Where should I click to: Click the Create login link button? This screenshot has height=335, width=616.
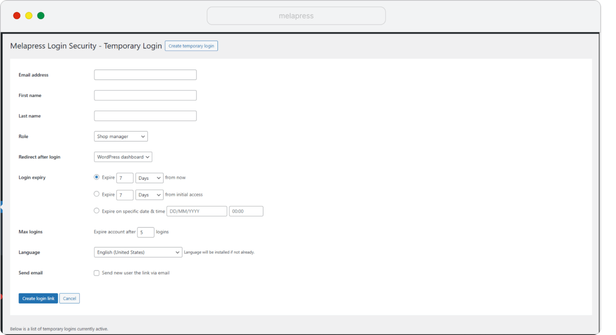(x=38, y=298)
